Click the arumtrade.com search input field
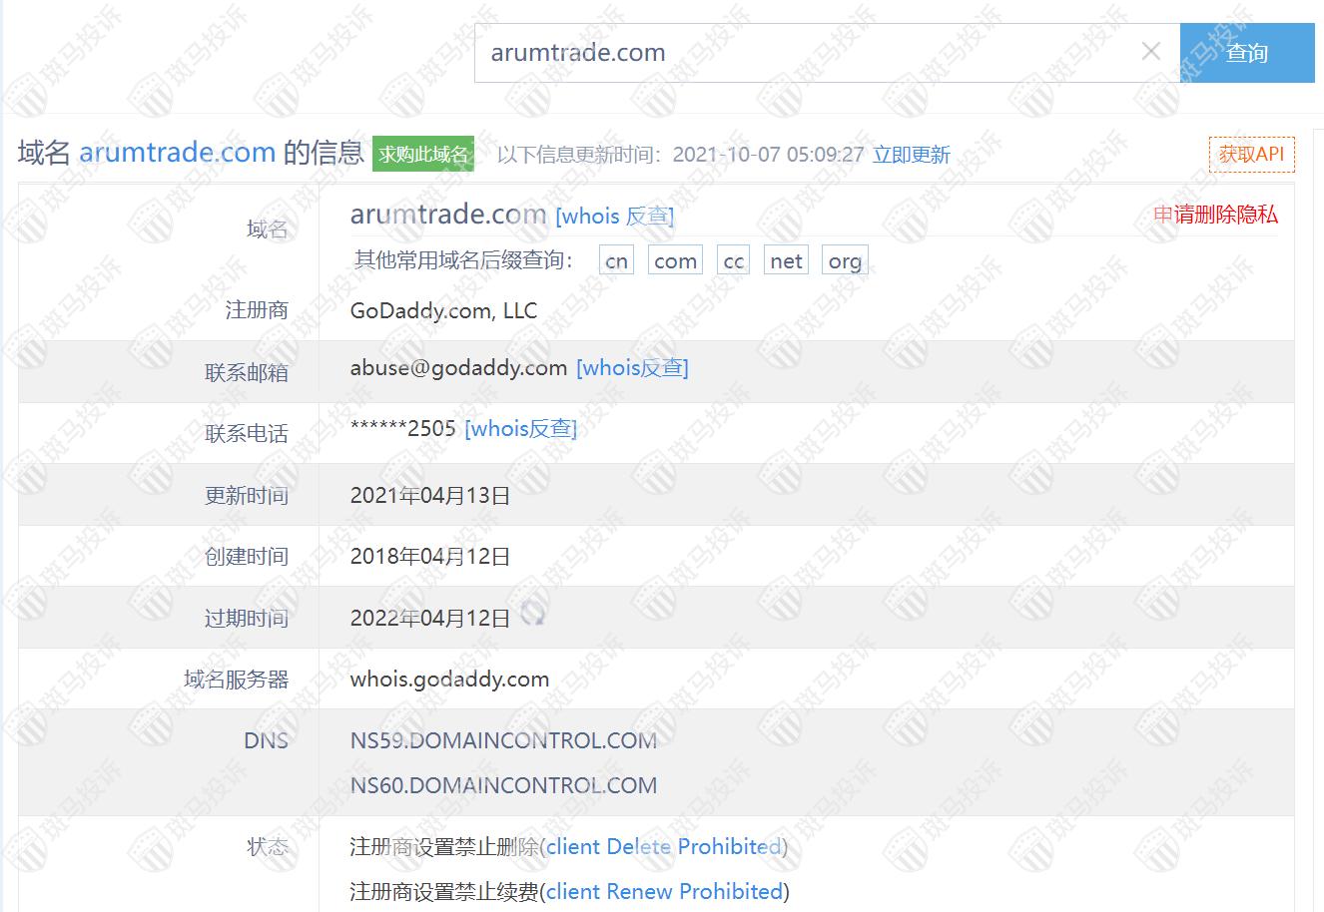1324x912 pixels. pyautogui.click(x=799, y=53)
